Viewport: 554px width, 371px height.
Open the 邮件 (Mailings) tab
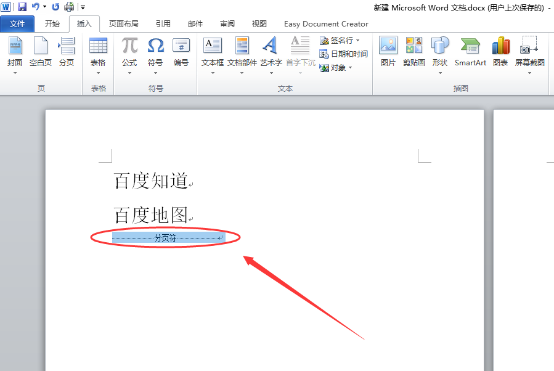[195, 23]
